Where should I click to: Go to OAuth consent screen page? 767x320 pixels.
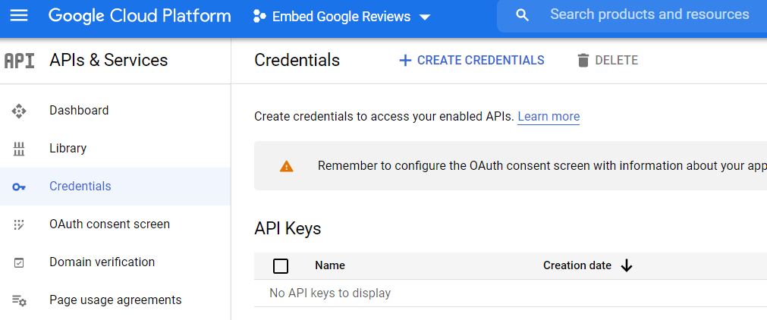pos(109,224)
